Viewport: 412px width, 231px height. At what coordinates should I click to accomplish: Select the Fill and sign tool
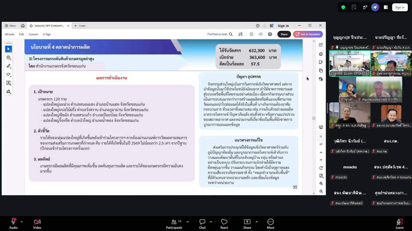[x=9, y=92]
